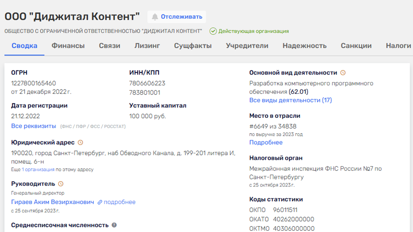Open director Гираев Аким Везирханович link
The image size is (413, 232).
coord(53,202)
